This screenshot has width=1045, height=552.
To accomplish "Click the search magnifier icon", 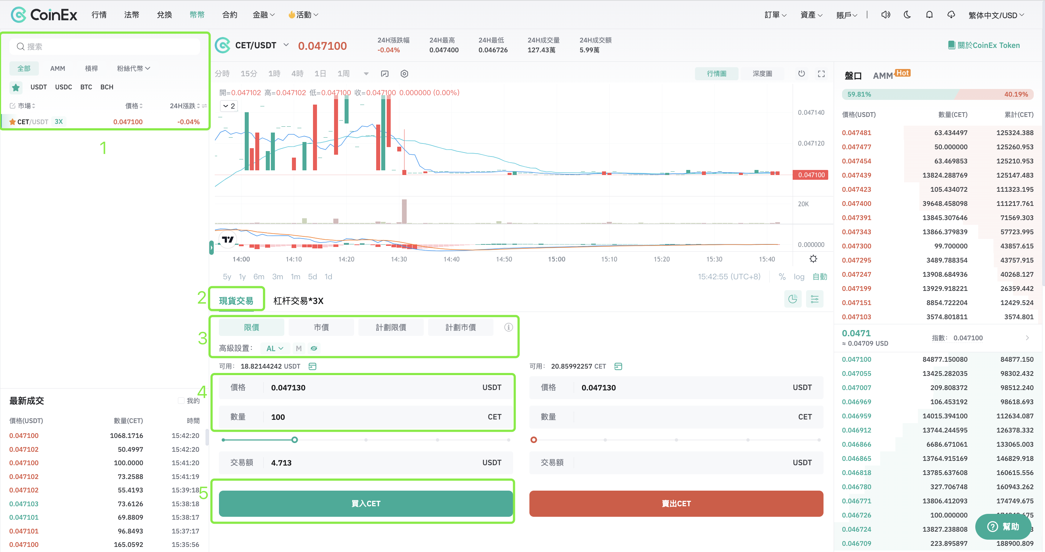I will [x=20, y=46].
